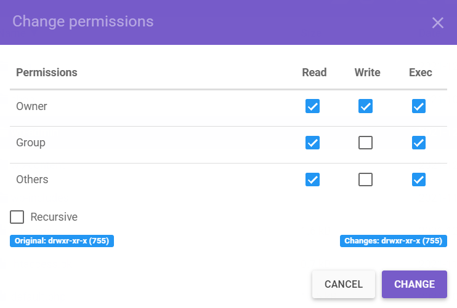
Task: Click the Read column header
Action: point(314,73)
